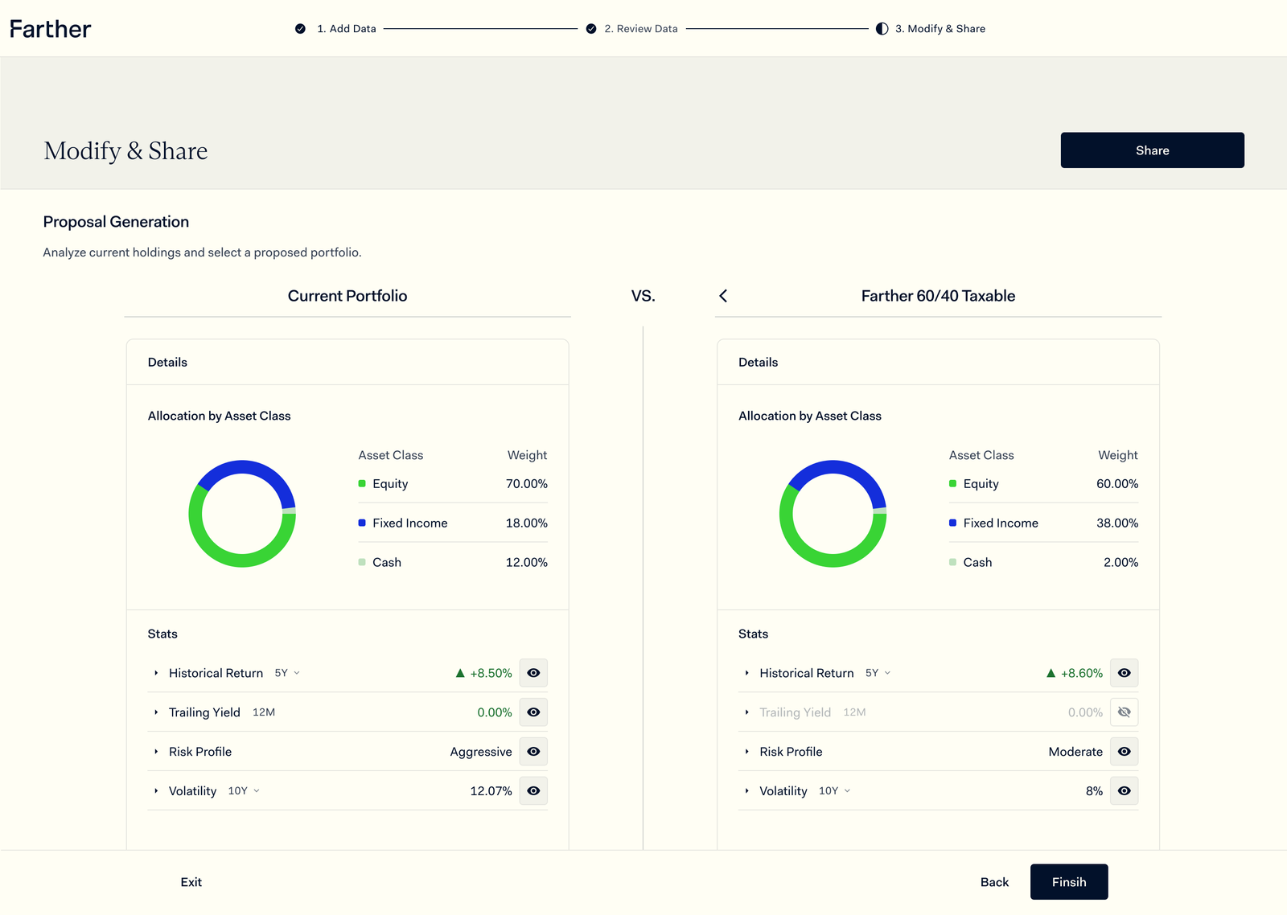Click the Exit link
Screen dimensions: 1287x915
191,882
